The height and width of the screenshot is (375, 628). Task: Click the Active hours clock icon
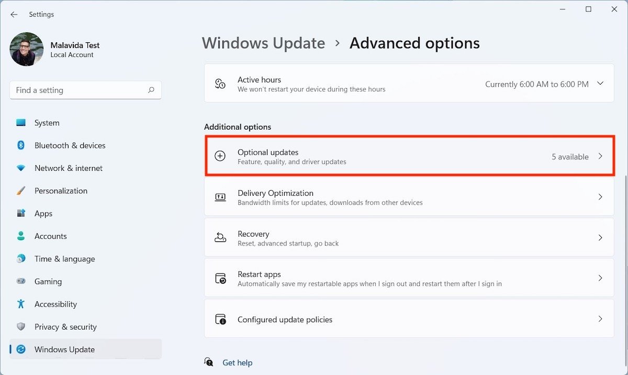(220, 84)
